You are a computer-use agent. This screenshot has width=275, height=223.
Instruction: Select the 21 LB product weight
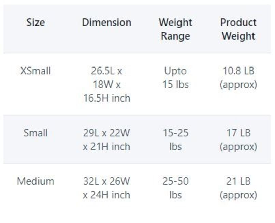point(238,181)
